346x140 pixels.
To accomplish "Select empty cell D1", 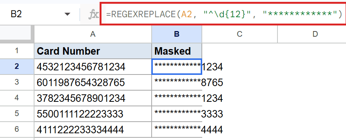I will click(312, 51).
